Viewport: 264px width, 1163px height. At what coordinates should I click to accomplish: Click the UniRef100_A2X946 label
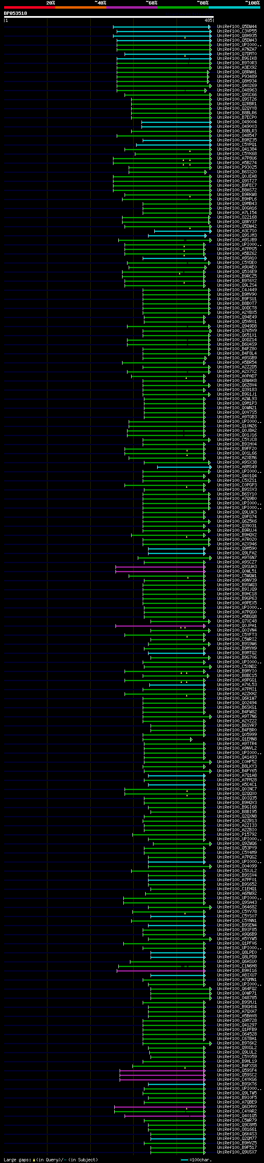tap(236, 544)
